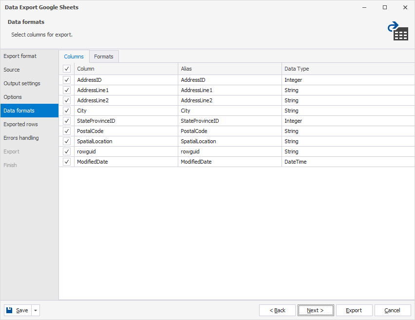Uncheck the AddressID column checkbox
Viewport: 415px width, 320px height.
tap(67, 80)
